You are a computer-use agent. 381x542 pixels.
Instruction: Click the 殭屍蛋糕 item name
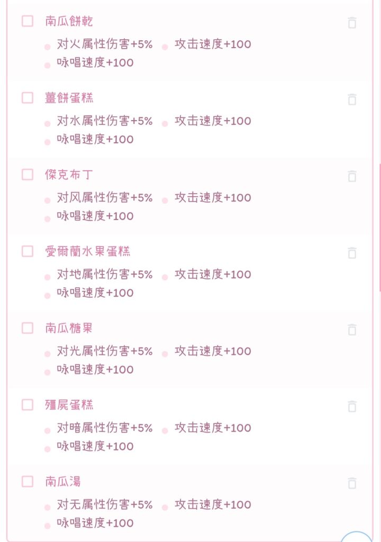click(x=69, y=405)
